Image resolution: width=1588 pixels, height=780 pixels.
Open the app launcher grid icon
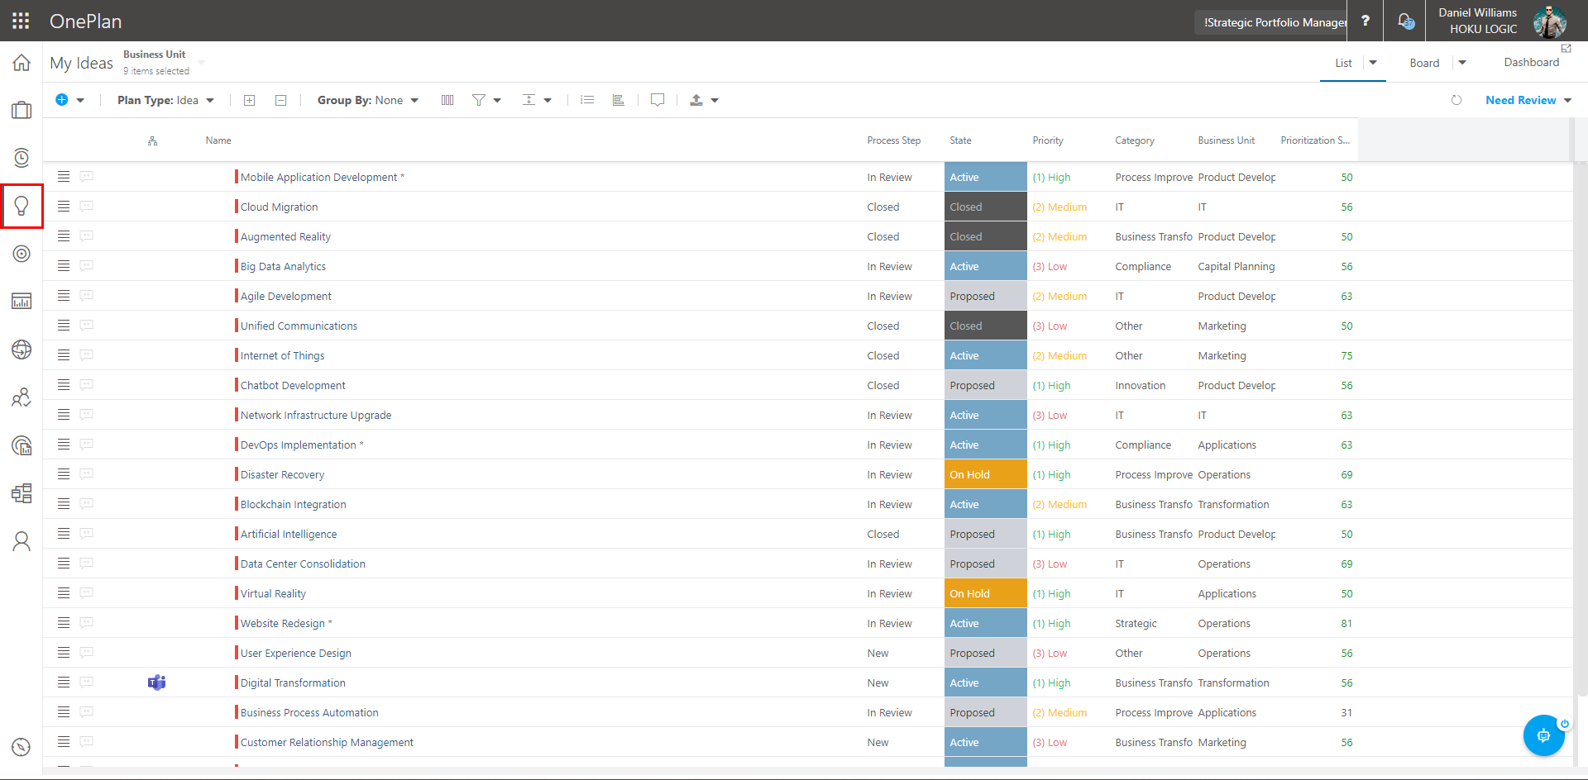click(21, 21)
